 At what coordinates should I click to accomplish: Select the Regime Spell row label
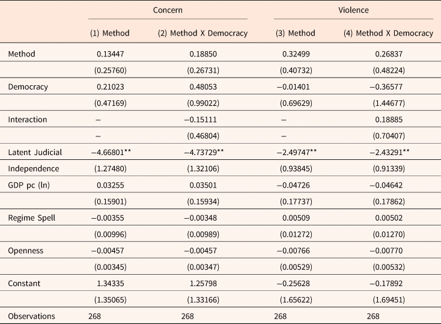coord(31,218)
